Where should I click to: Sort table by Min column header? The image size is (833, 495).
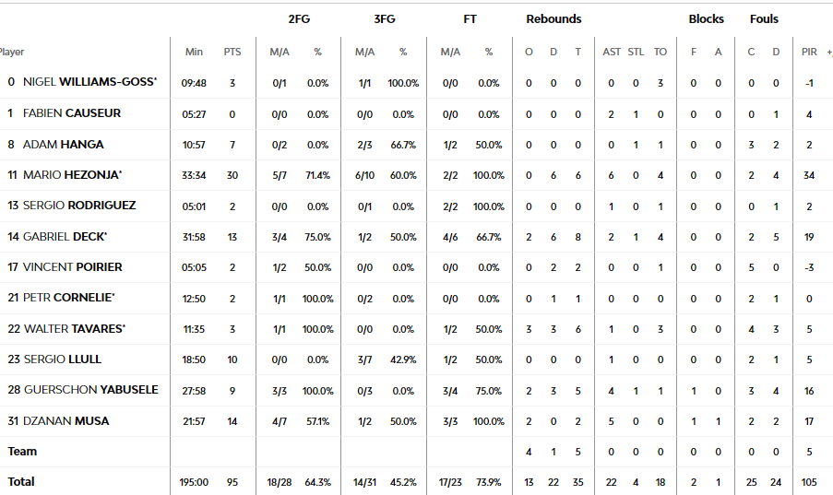(194, 52)
